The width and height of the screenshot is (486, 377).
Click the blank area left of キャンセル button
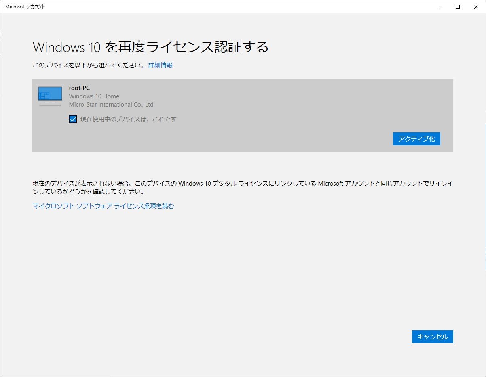click(243, 337)
